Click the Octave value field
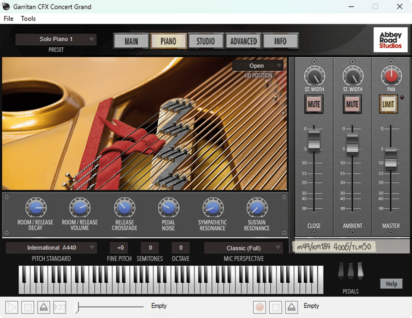412x318 pixels. pos(180,248)
